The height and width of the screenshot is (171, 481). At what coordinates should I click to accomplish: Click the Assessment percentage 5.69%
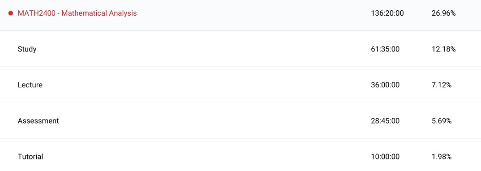tap(442, 121)
